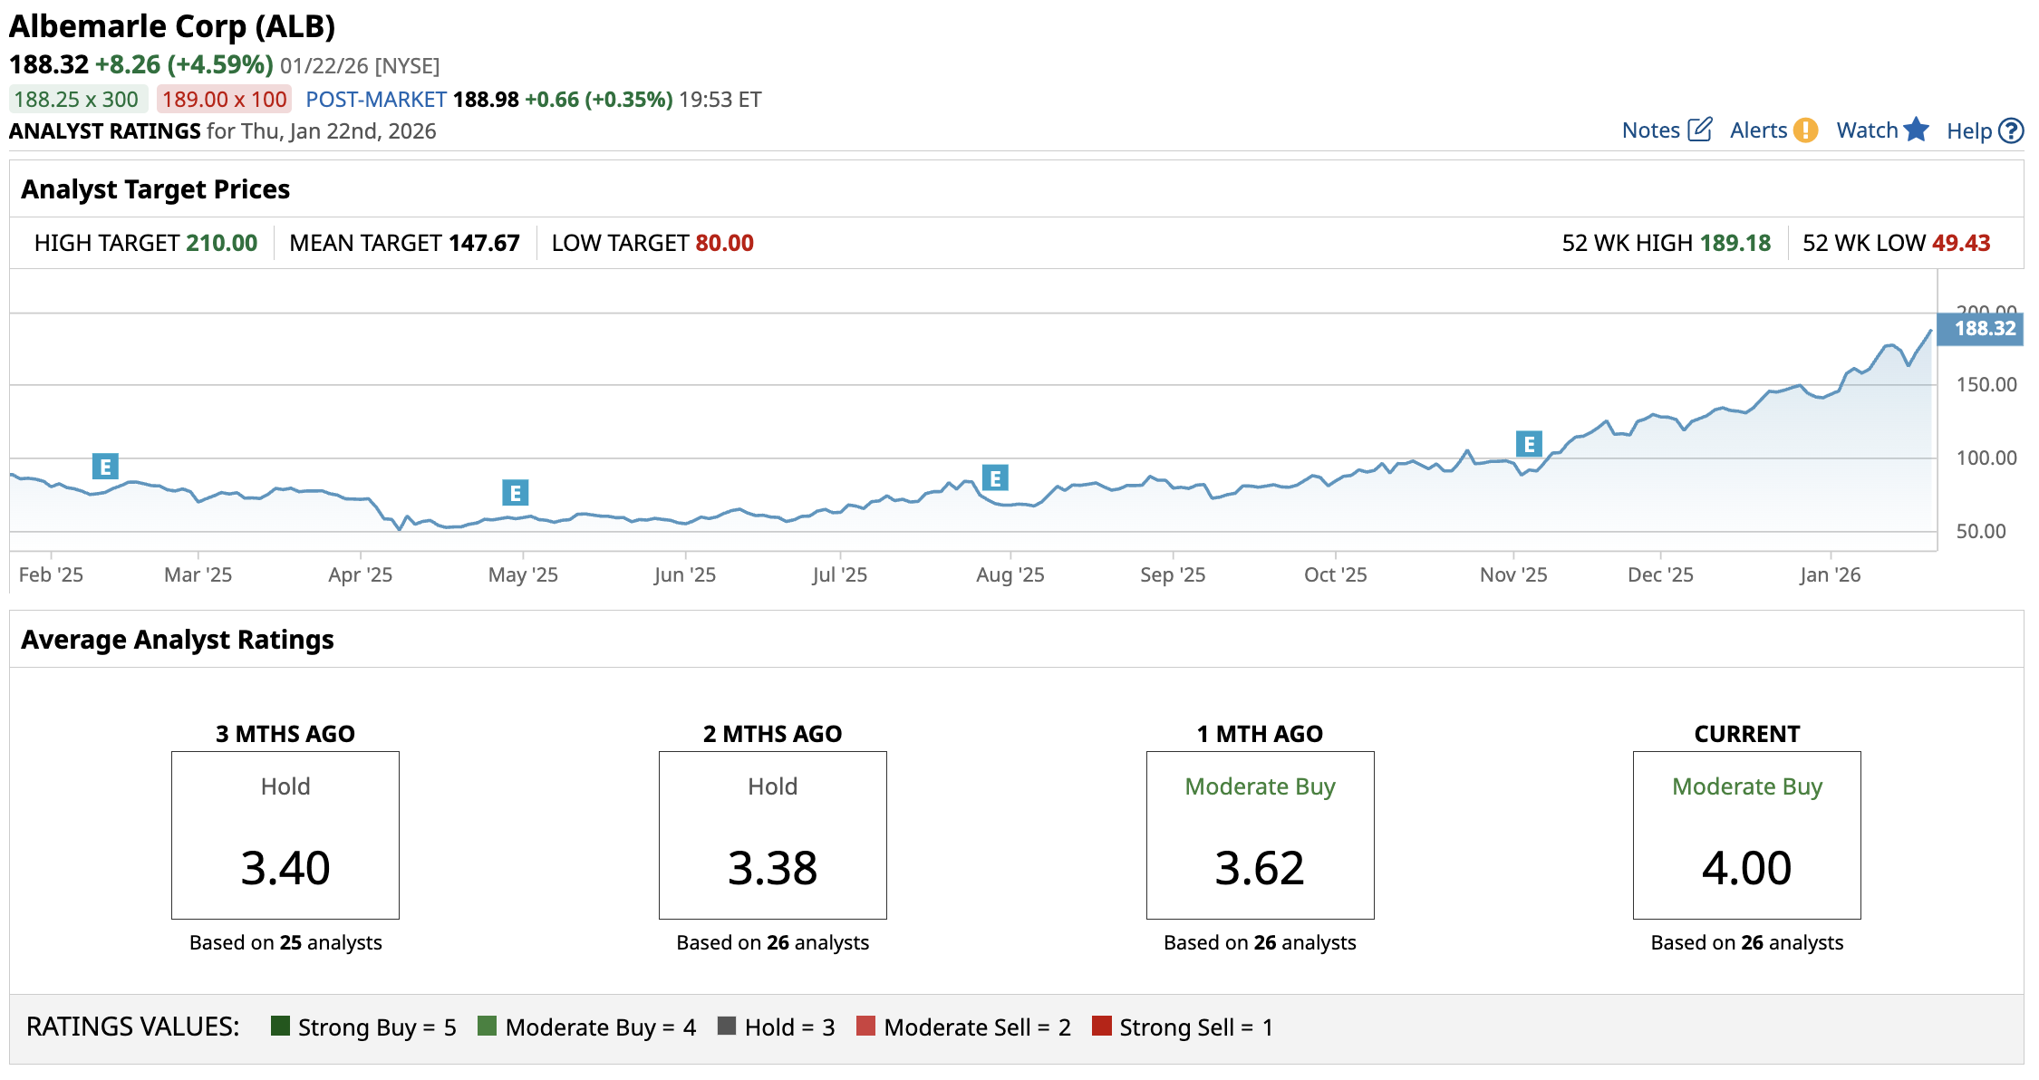Click the Moderate Buy green legend swatch

(x=487, y=1026)
